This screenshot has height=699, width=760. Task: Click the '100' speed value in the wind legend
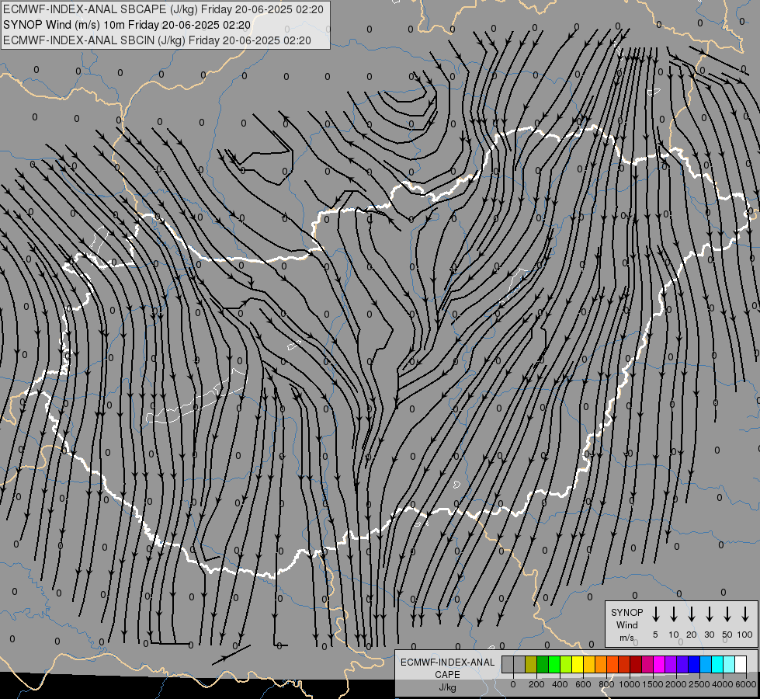745,635
